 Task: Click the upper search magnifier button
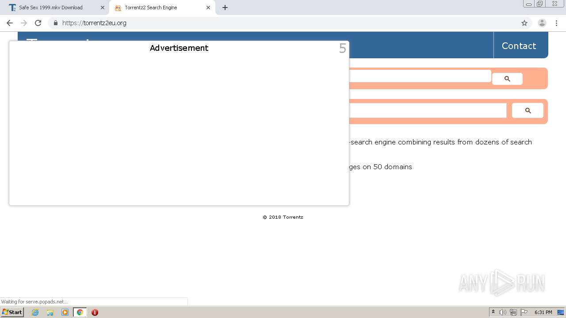[x=507, y=79]
